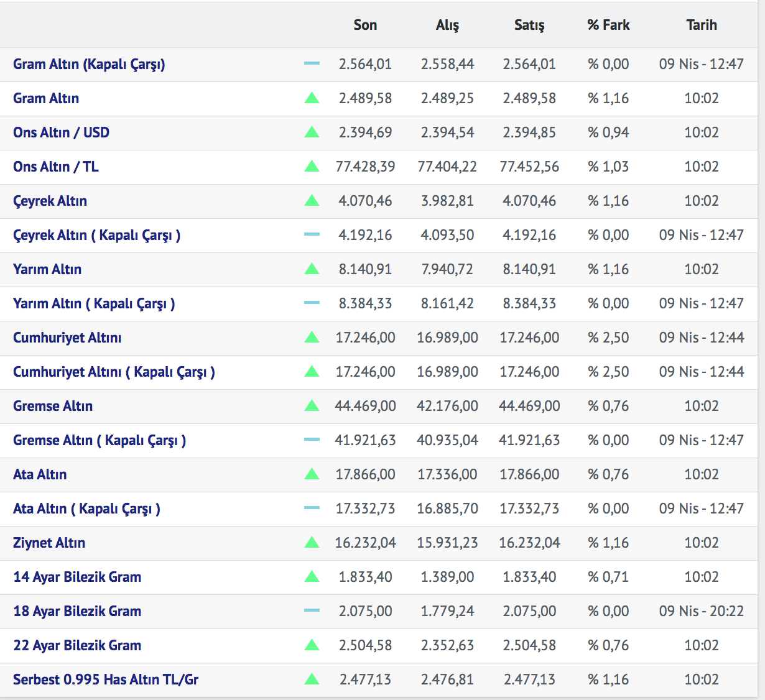The width and height of the screenshot is (765, 700).
Task: Click the Tarih column header
Action: coord(702,25)
